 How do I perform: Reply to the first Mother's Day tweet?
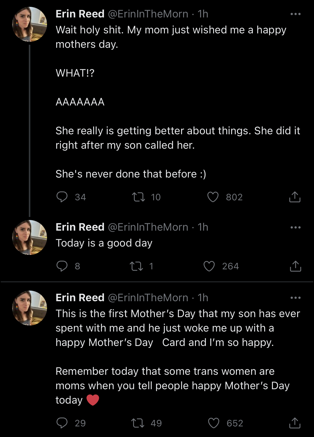pos(62,423)
